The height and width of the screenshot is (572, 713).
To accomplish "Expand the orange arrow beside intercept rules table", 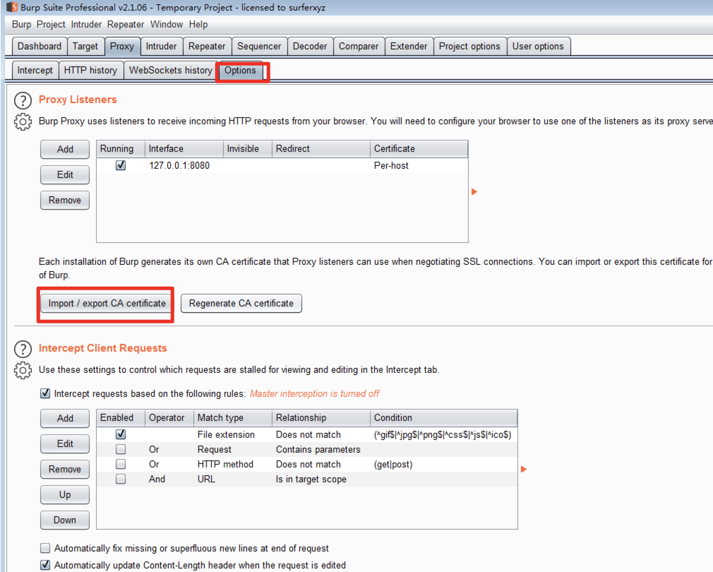I will point(524,469).
